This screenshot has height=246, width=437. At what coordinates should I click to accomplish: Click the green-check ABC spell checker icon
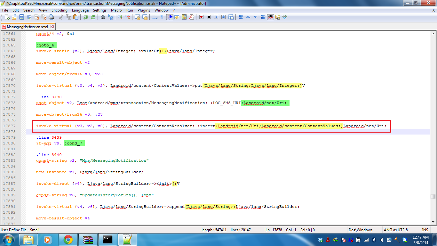[285, 17]
